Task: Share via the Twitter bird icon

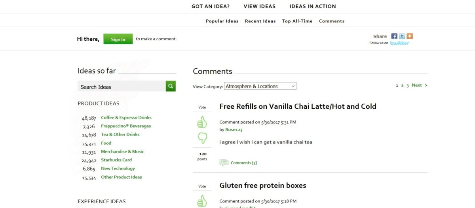Action: [402, 36]
